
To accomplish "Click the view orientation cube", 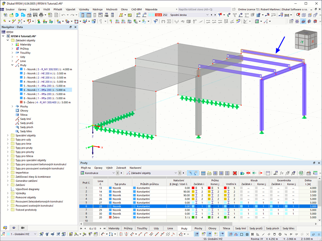I will [305, 41].
